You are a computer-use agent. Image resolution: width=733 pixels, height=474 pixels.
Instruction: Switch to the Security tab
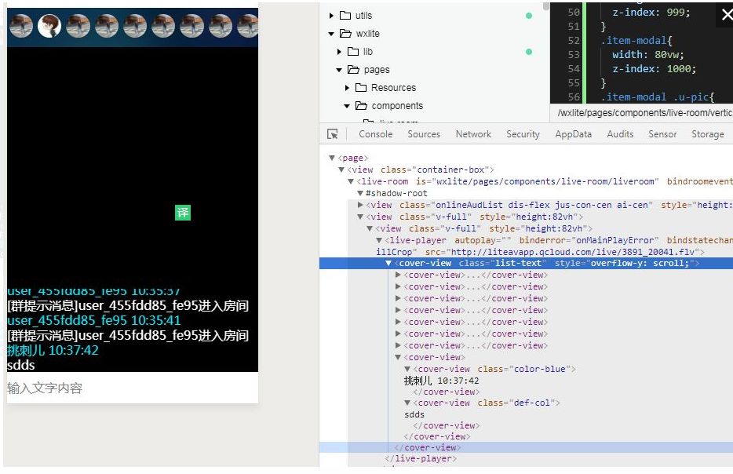click(x=523, y=134)
